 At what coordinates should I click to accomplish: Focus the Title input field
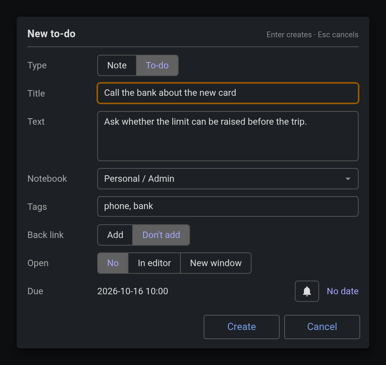coord(228,93)
